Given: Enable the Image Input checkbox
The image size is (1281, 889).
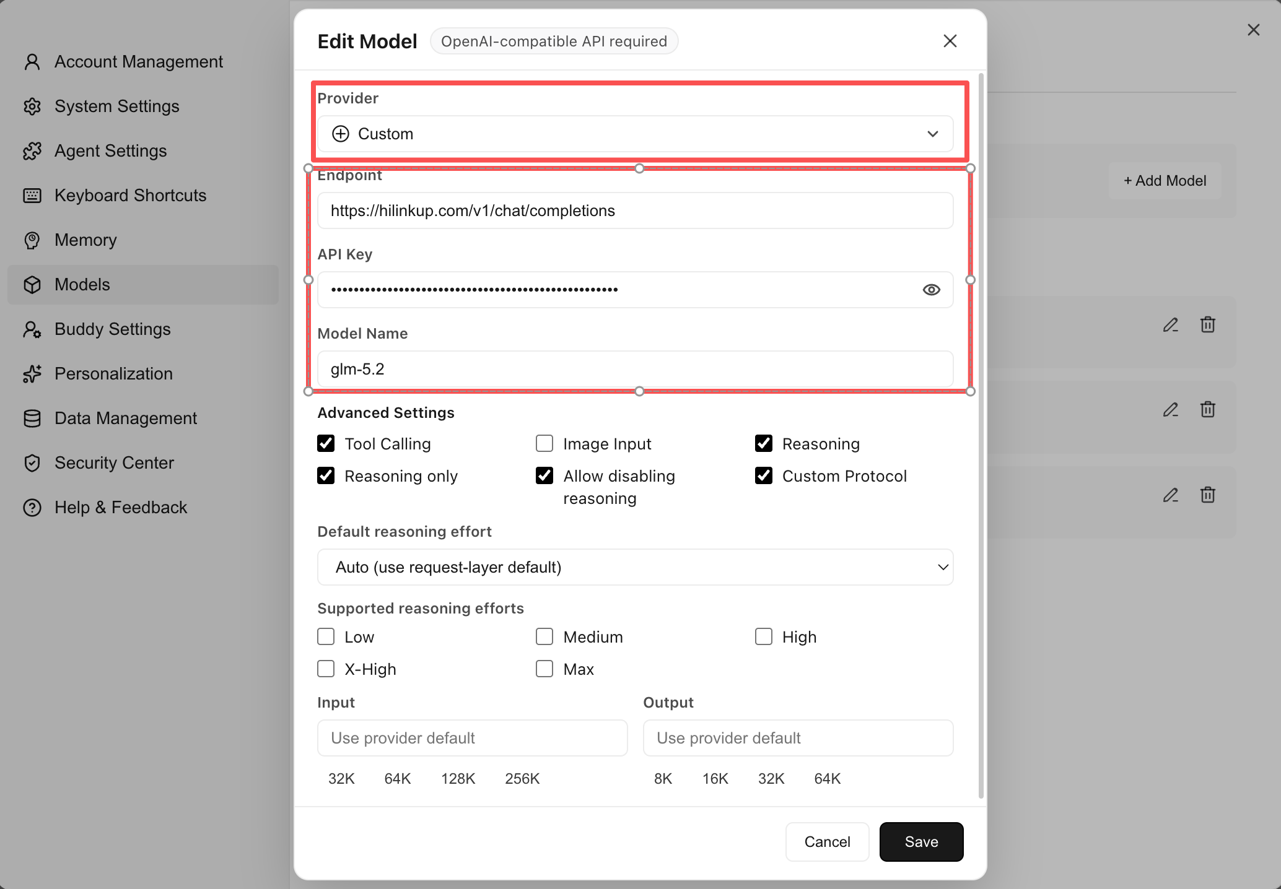Looking at the screenshot, I should (544, 443).
